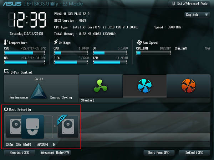This screenshot has height=160, width=214.
Task: Open the Boot Menu (F8)
Action: tap(159, 153)
